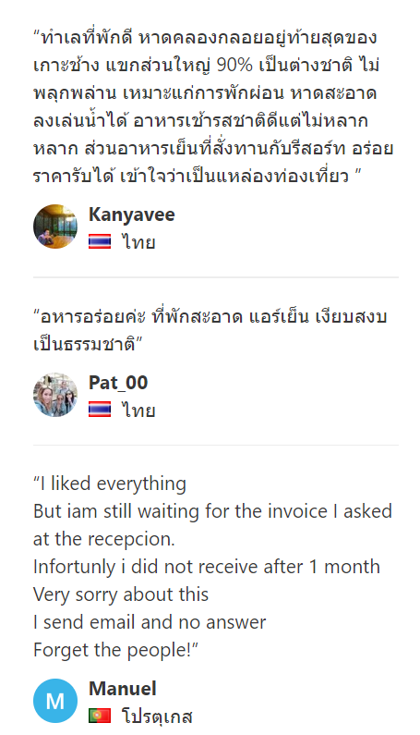Click the Thai flag under Kanyavee

[100, 242]
